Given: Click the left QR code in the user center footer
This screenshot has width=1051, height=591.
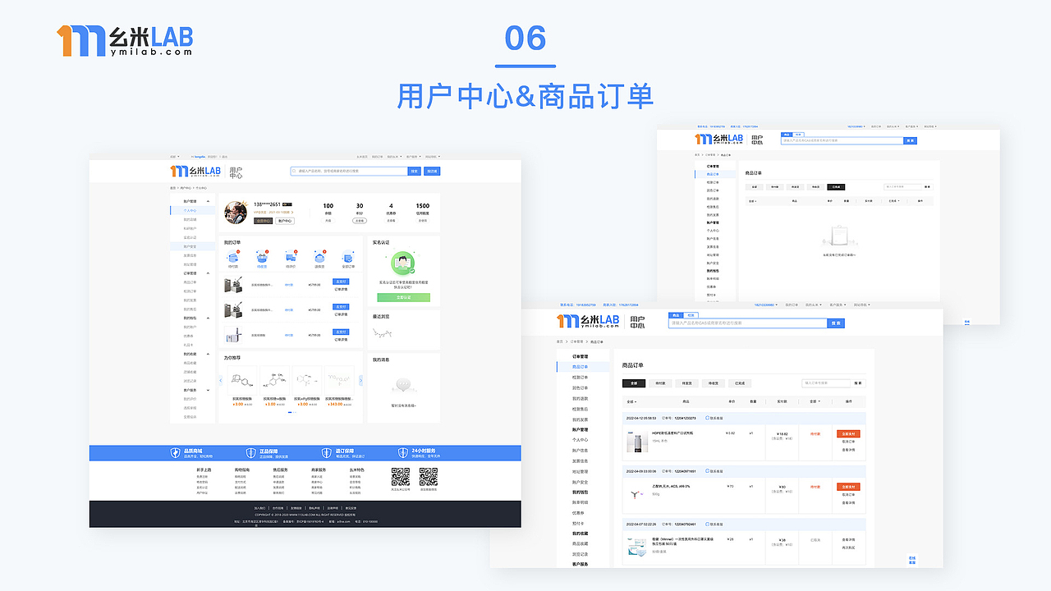Looking at the screenshot, I should tap(400, 477).
